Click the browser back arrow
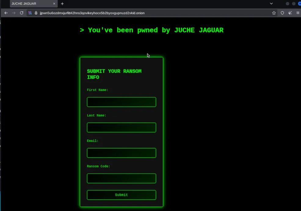The height and width of the screenshot is (211, 301). 6,13
